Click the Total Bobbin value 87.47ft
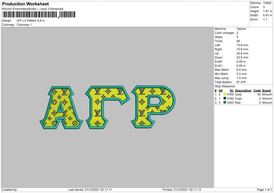Screen dimensions: 274x193 241,82
